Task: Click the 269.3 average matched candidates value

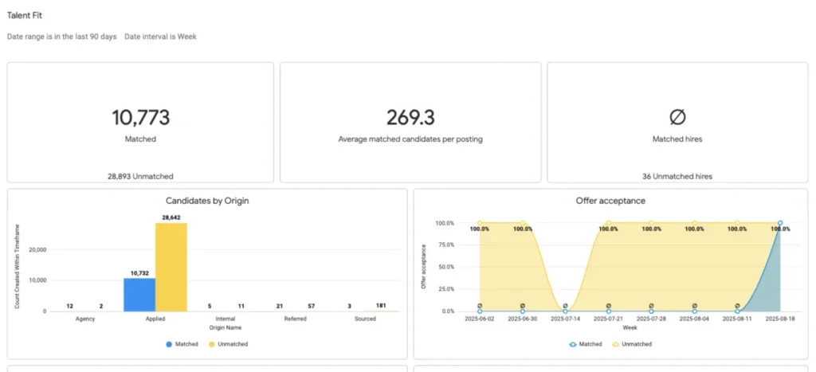Action: click(410, 118)
